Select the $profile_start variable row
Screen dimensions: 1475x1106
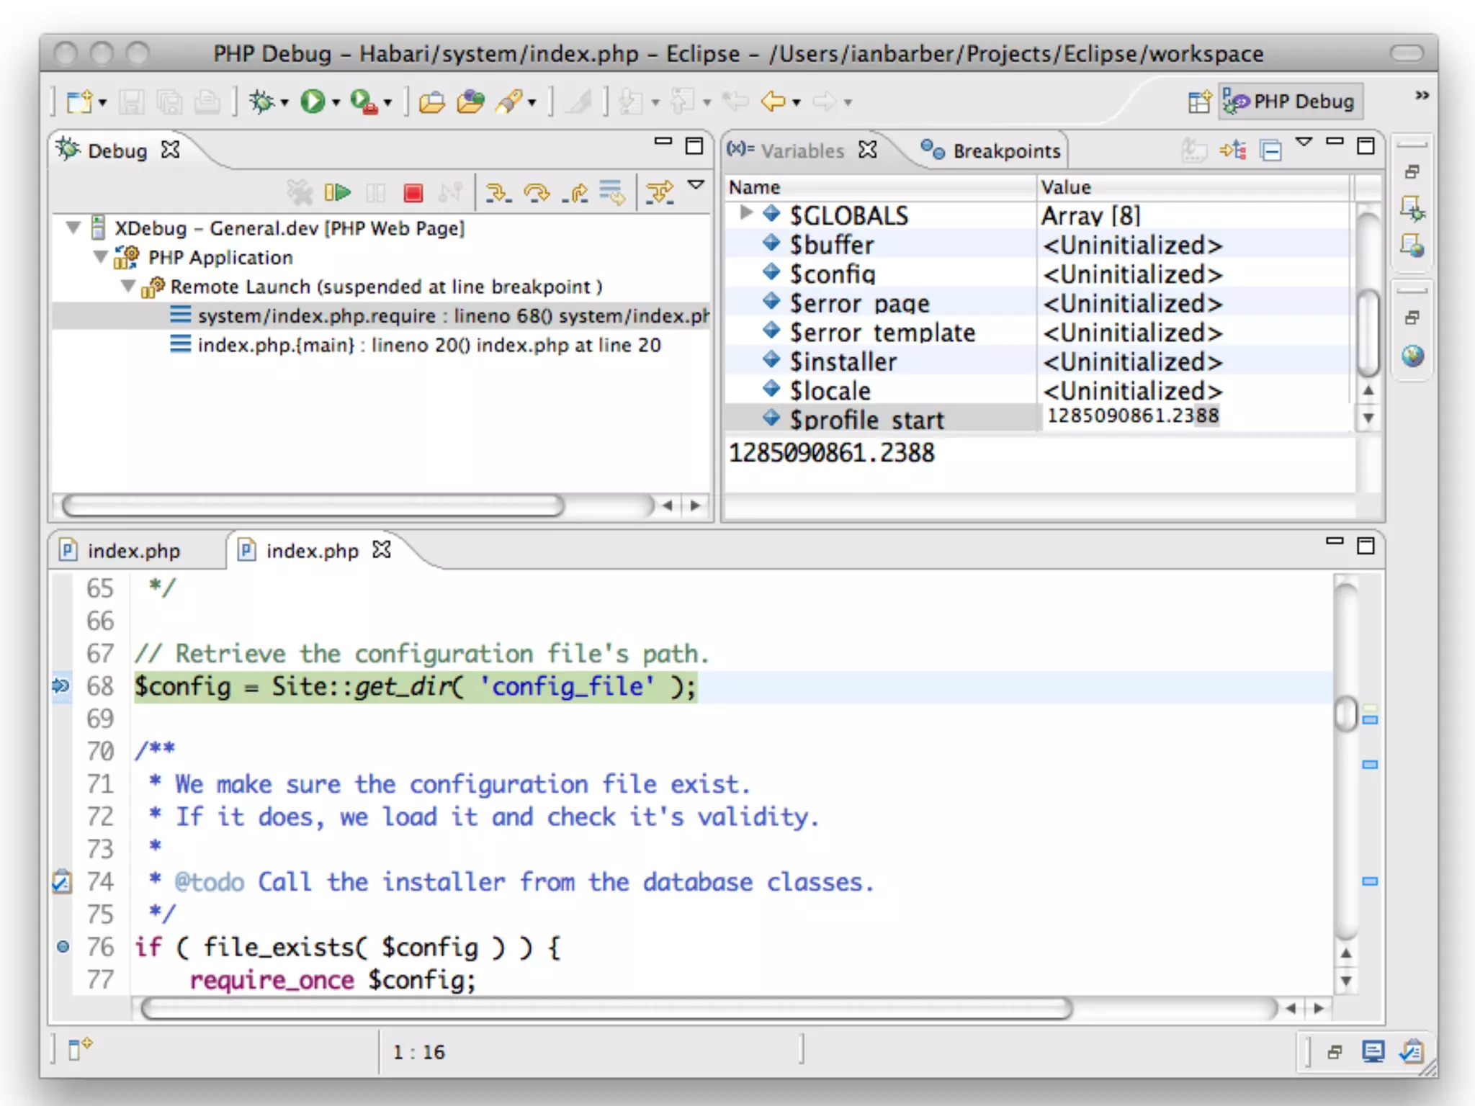(x=866, y=420)
